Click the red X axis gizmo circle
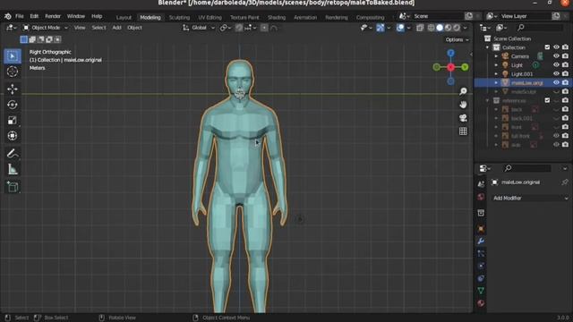This screenshot has height=322, width=573. tap(450, 67)
